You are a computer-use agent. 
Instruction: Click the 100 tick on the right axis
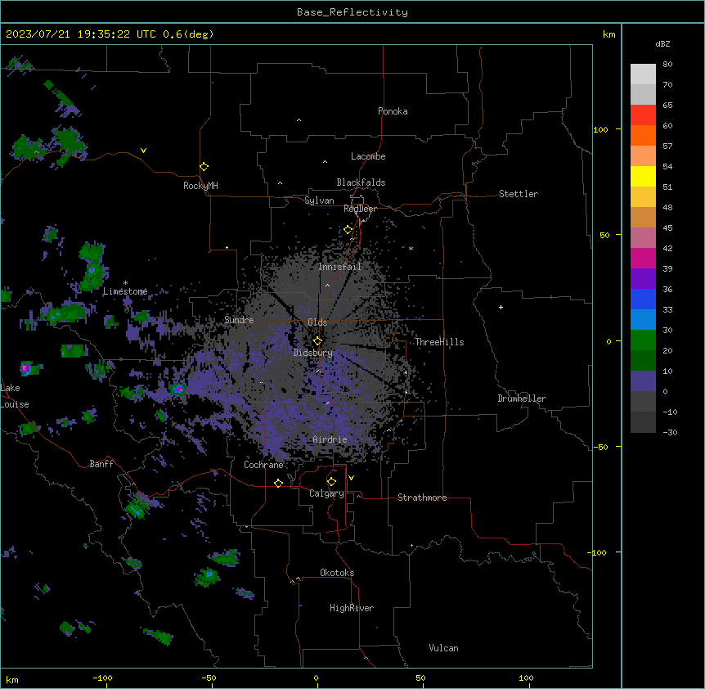[x=600, y=129]
